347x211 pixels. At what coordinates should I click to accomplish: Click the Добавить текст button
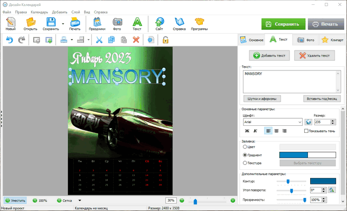269,55
